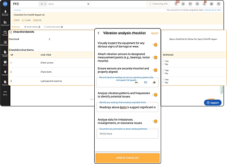Screen dimensions: 227x164
Task: Check No for Lubricate the machine row
Action: click(164, 82)
